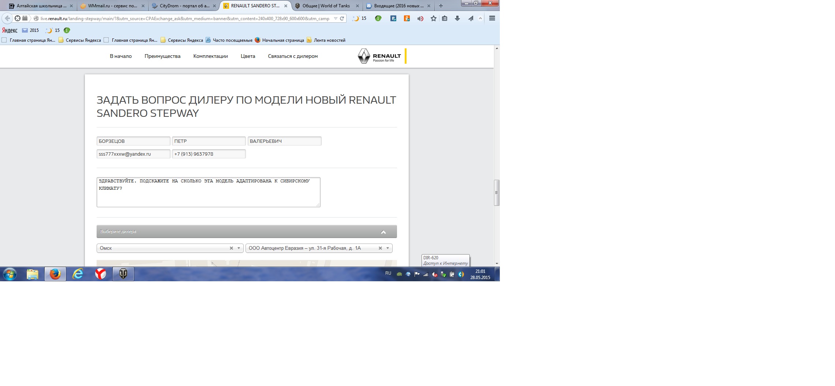Viewport: 835px width, 386px height.
Task: Click Цвета navigation link
Action: coord(248,56)
